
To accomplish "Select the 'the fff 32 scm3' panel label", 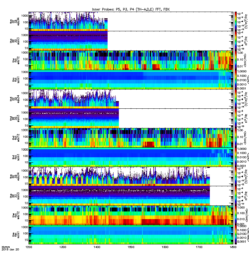I will [15, 196].
